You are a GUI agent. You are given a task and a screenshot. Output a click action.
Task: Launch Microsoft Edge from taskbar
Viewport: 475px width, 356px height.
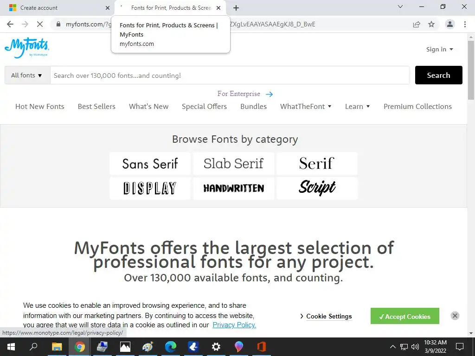[171, 347]
